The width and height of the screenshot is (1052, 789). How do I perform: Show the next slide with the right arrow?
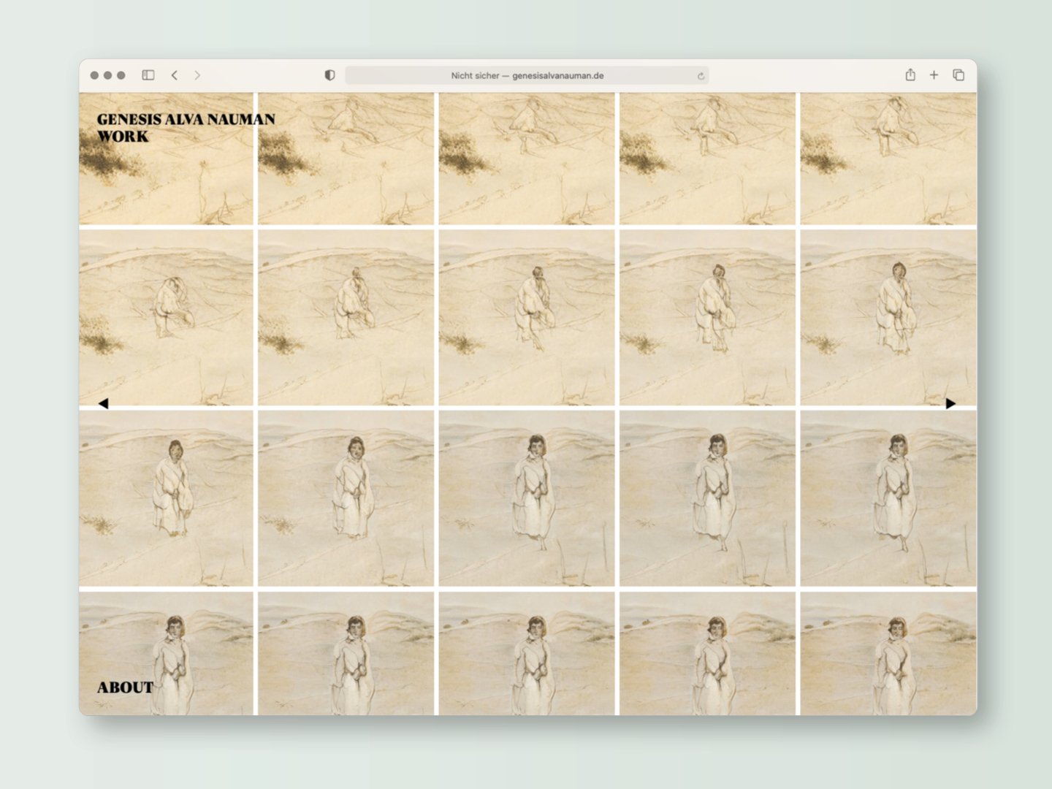pyautogui.click(x=950, y=403)
